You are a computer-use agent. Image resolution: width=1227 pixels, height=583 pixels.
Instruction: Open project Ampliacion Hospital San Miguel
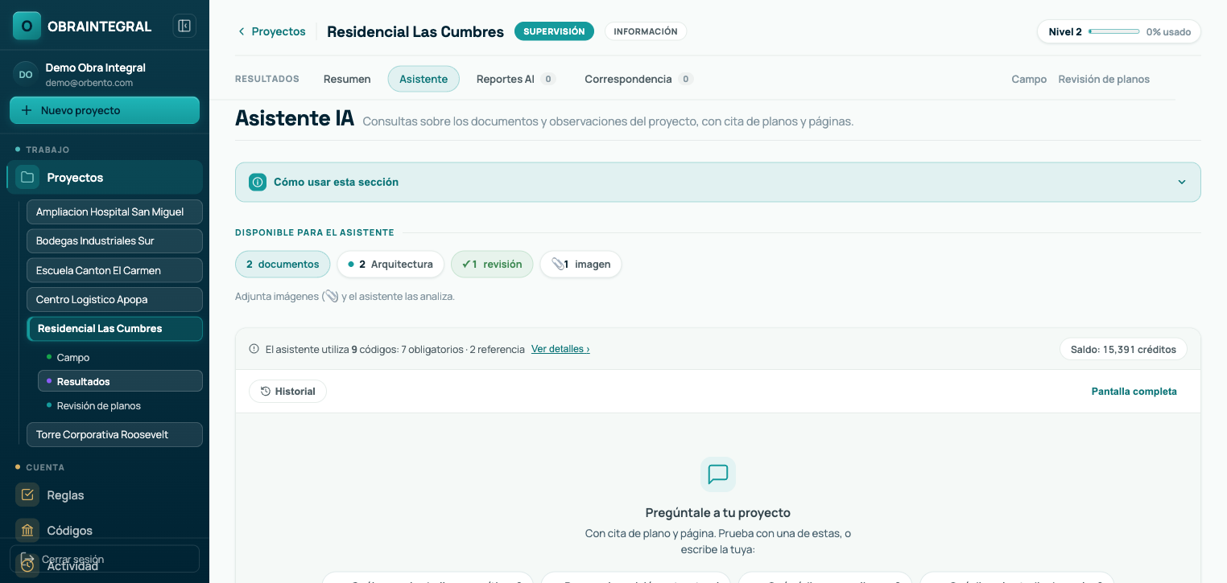114,211
